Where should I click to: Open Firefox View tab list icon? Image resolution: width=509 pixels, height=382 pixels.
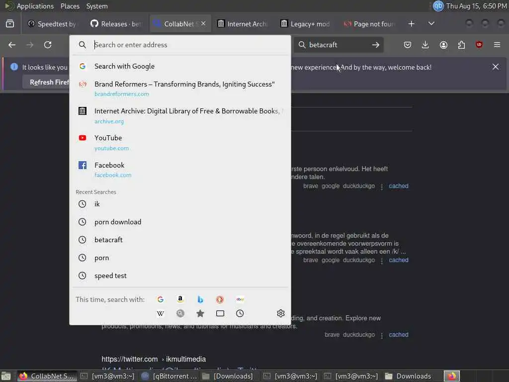pos(10,24)
